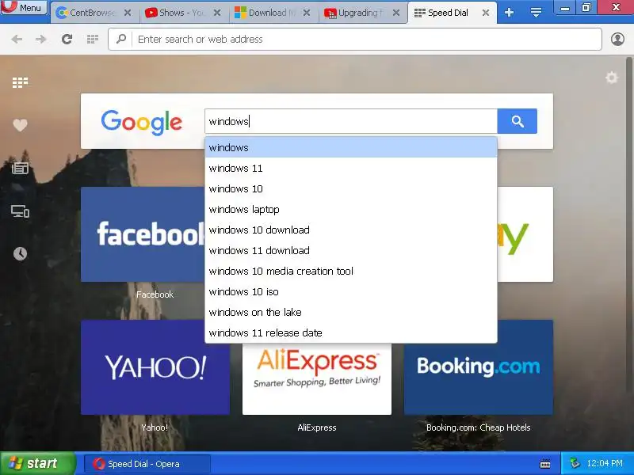The width and height of the screenshot is (634, 475).
Task: Open Speed Dial customize gear icon
Action: tap(611, 78)
